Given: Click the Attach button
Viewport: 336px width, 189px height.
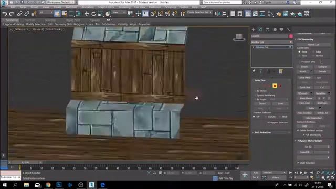Looking at the screenshot, I should click(303, 71).
